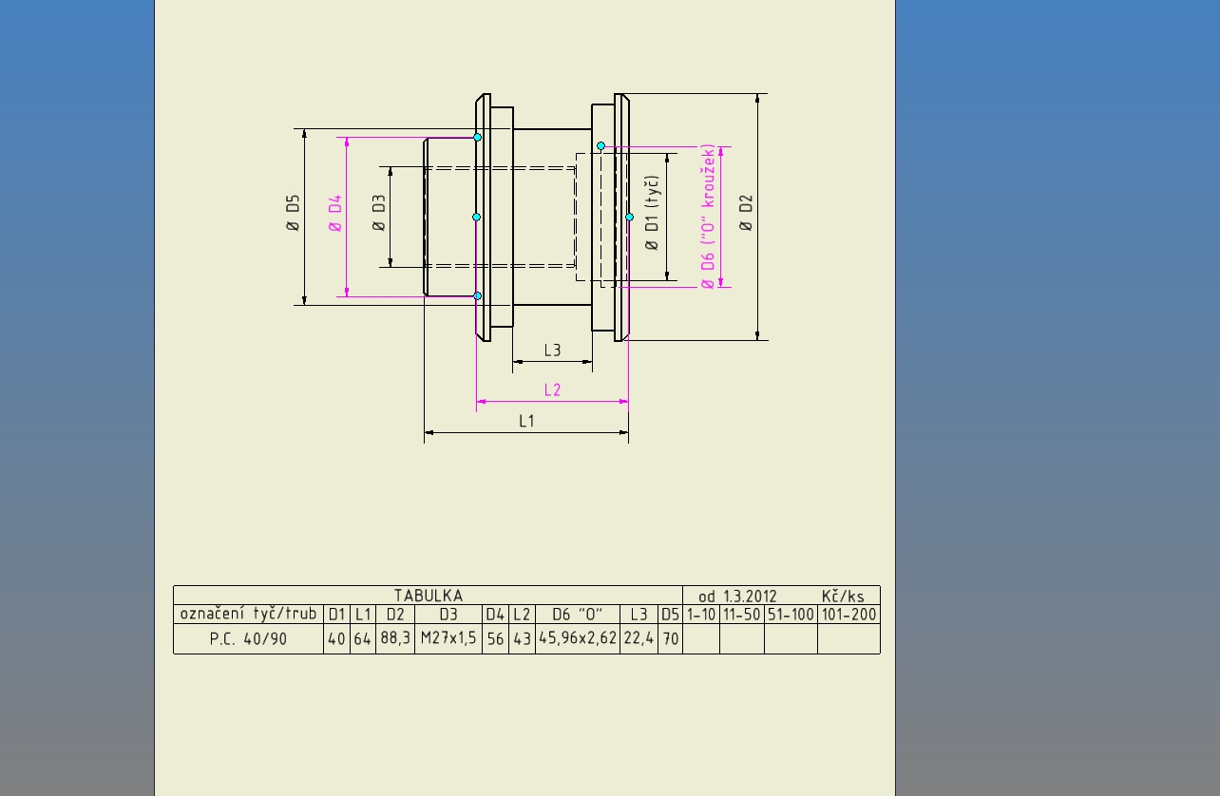The image size is (1220, 796).
Task: Select the Kč/ks header cell
Action: click(843, 597)
